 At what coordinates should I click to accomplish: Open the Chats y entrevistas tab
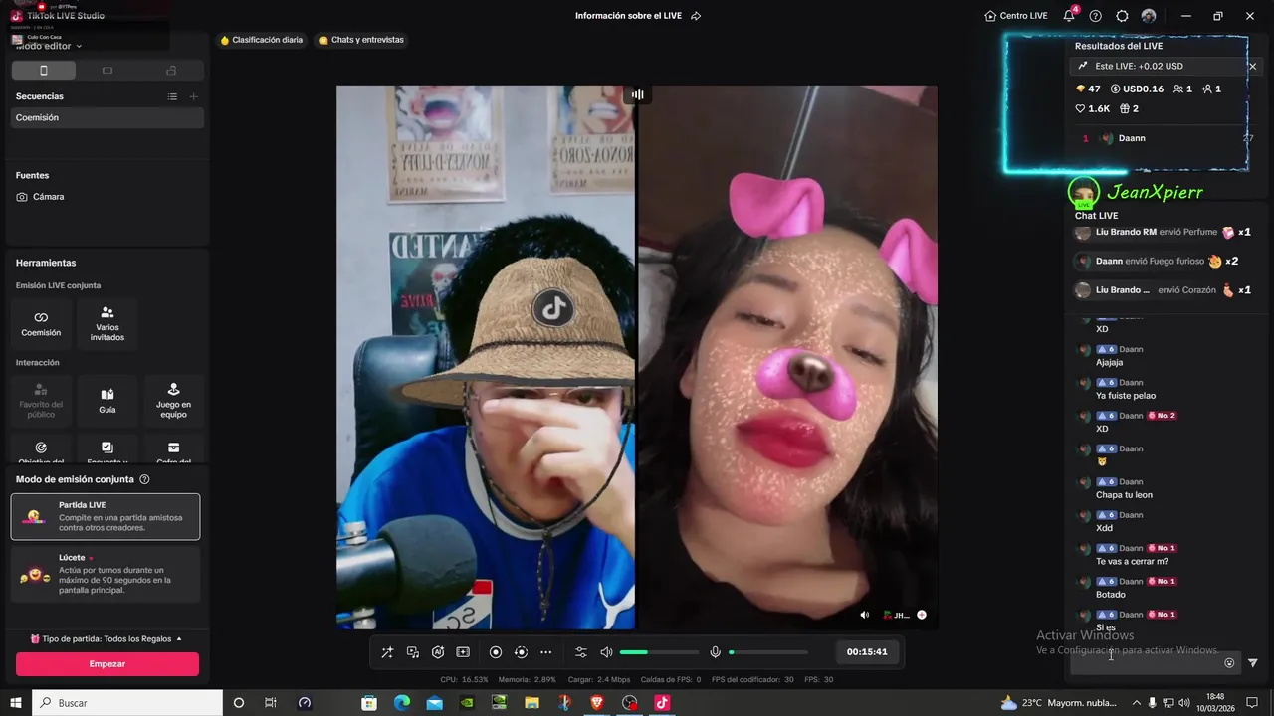pyautogui.click(x=360, y=40)
